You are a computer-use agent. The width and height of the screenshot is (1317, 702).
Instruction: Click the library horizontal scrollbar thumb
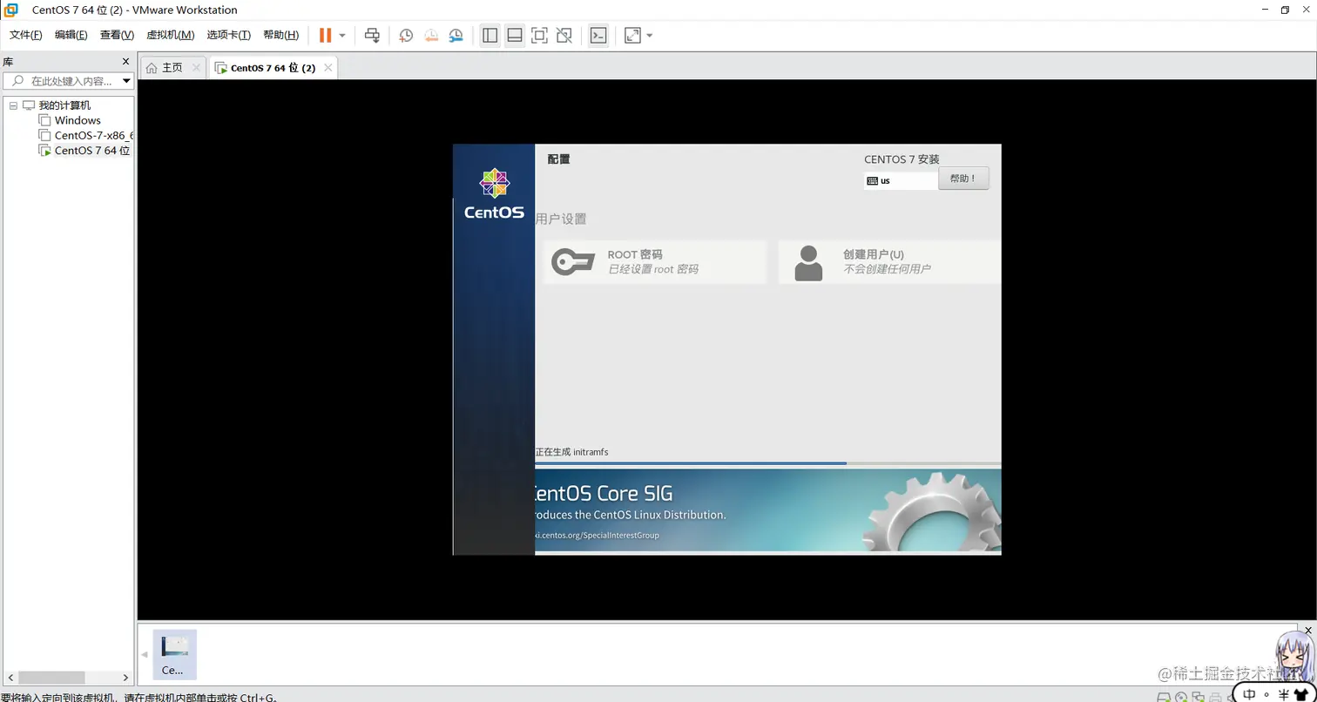51,677
